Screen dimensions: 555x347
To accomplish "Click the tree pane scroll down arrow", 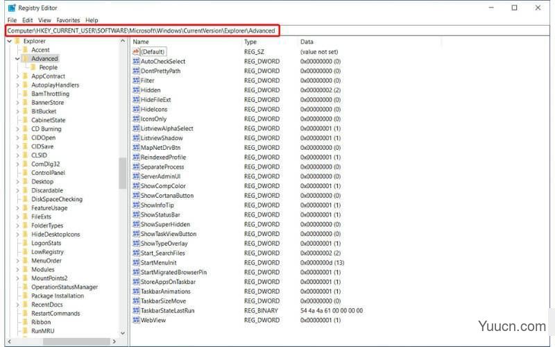I will [x=123, y=333].
